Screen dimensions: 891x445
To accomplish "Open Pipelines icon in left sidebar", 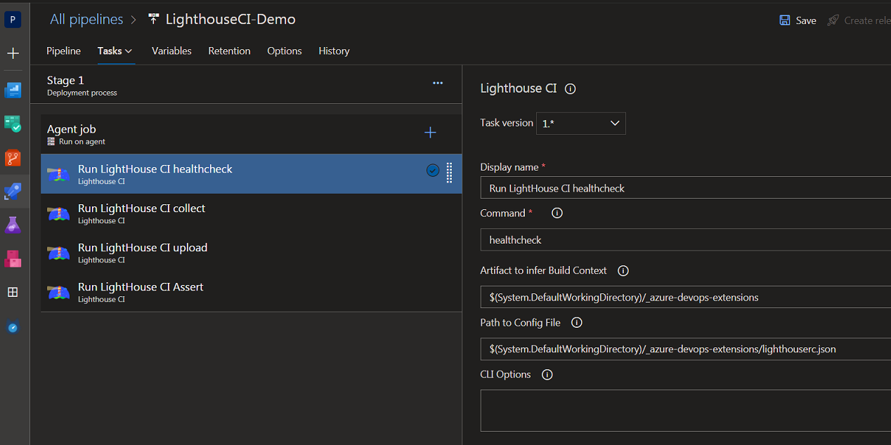I will [13, 191].
